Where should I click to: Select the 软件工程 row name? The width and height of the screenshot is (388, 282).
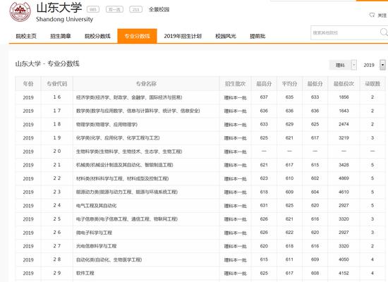pos(85,273)
